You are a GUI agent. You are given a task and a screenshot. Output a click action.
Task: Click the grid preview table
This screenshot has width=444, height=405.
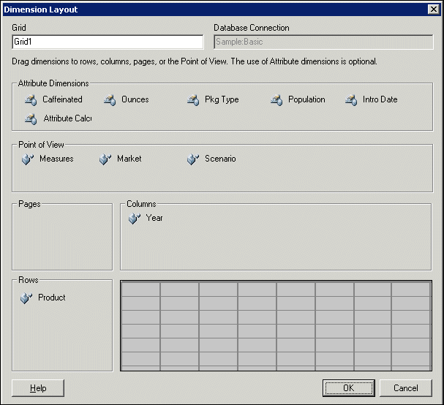[x=276, y=325]
